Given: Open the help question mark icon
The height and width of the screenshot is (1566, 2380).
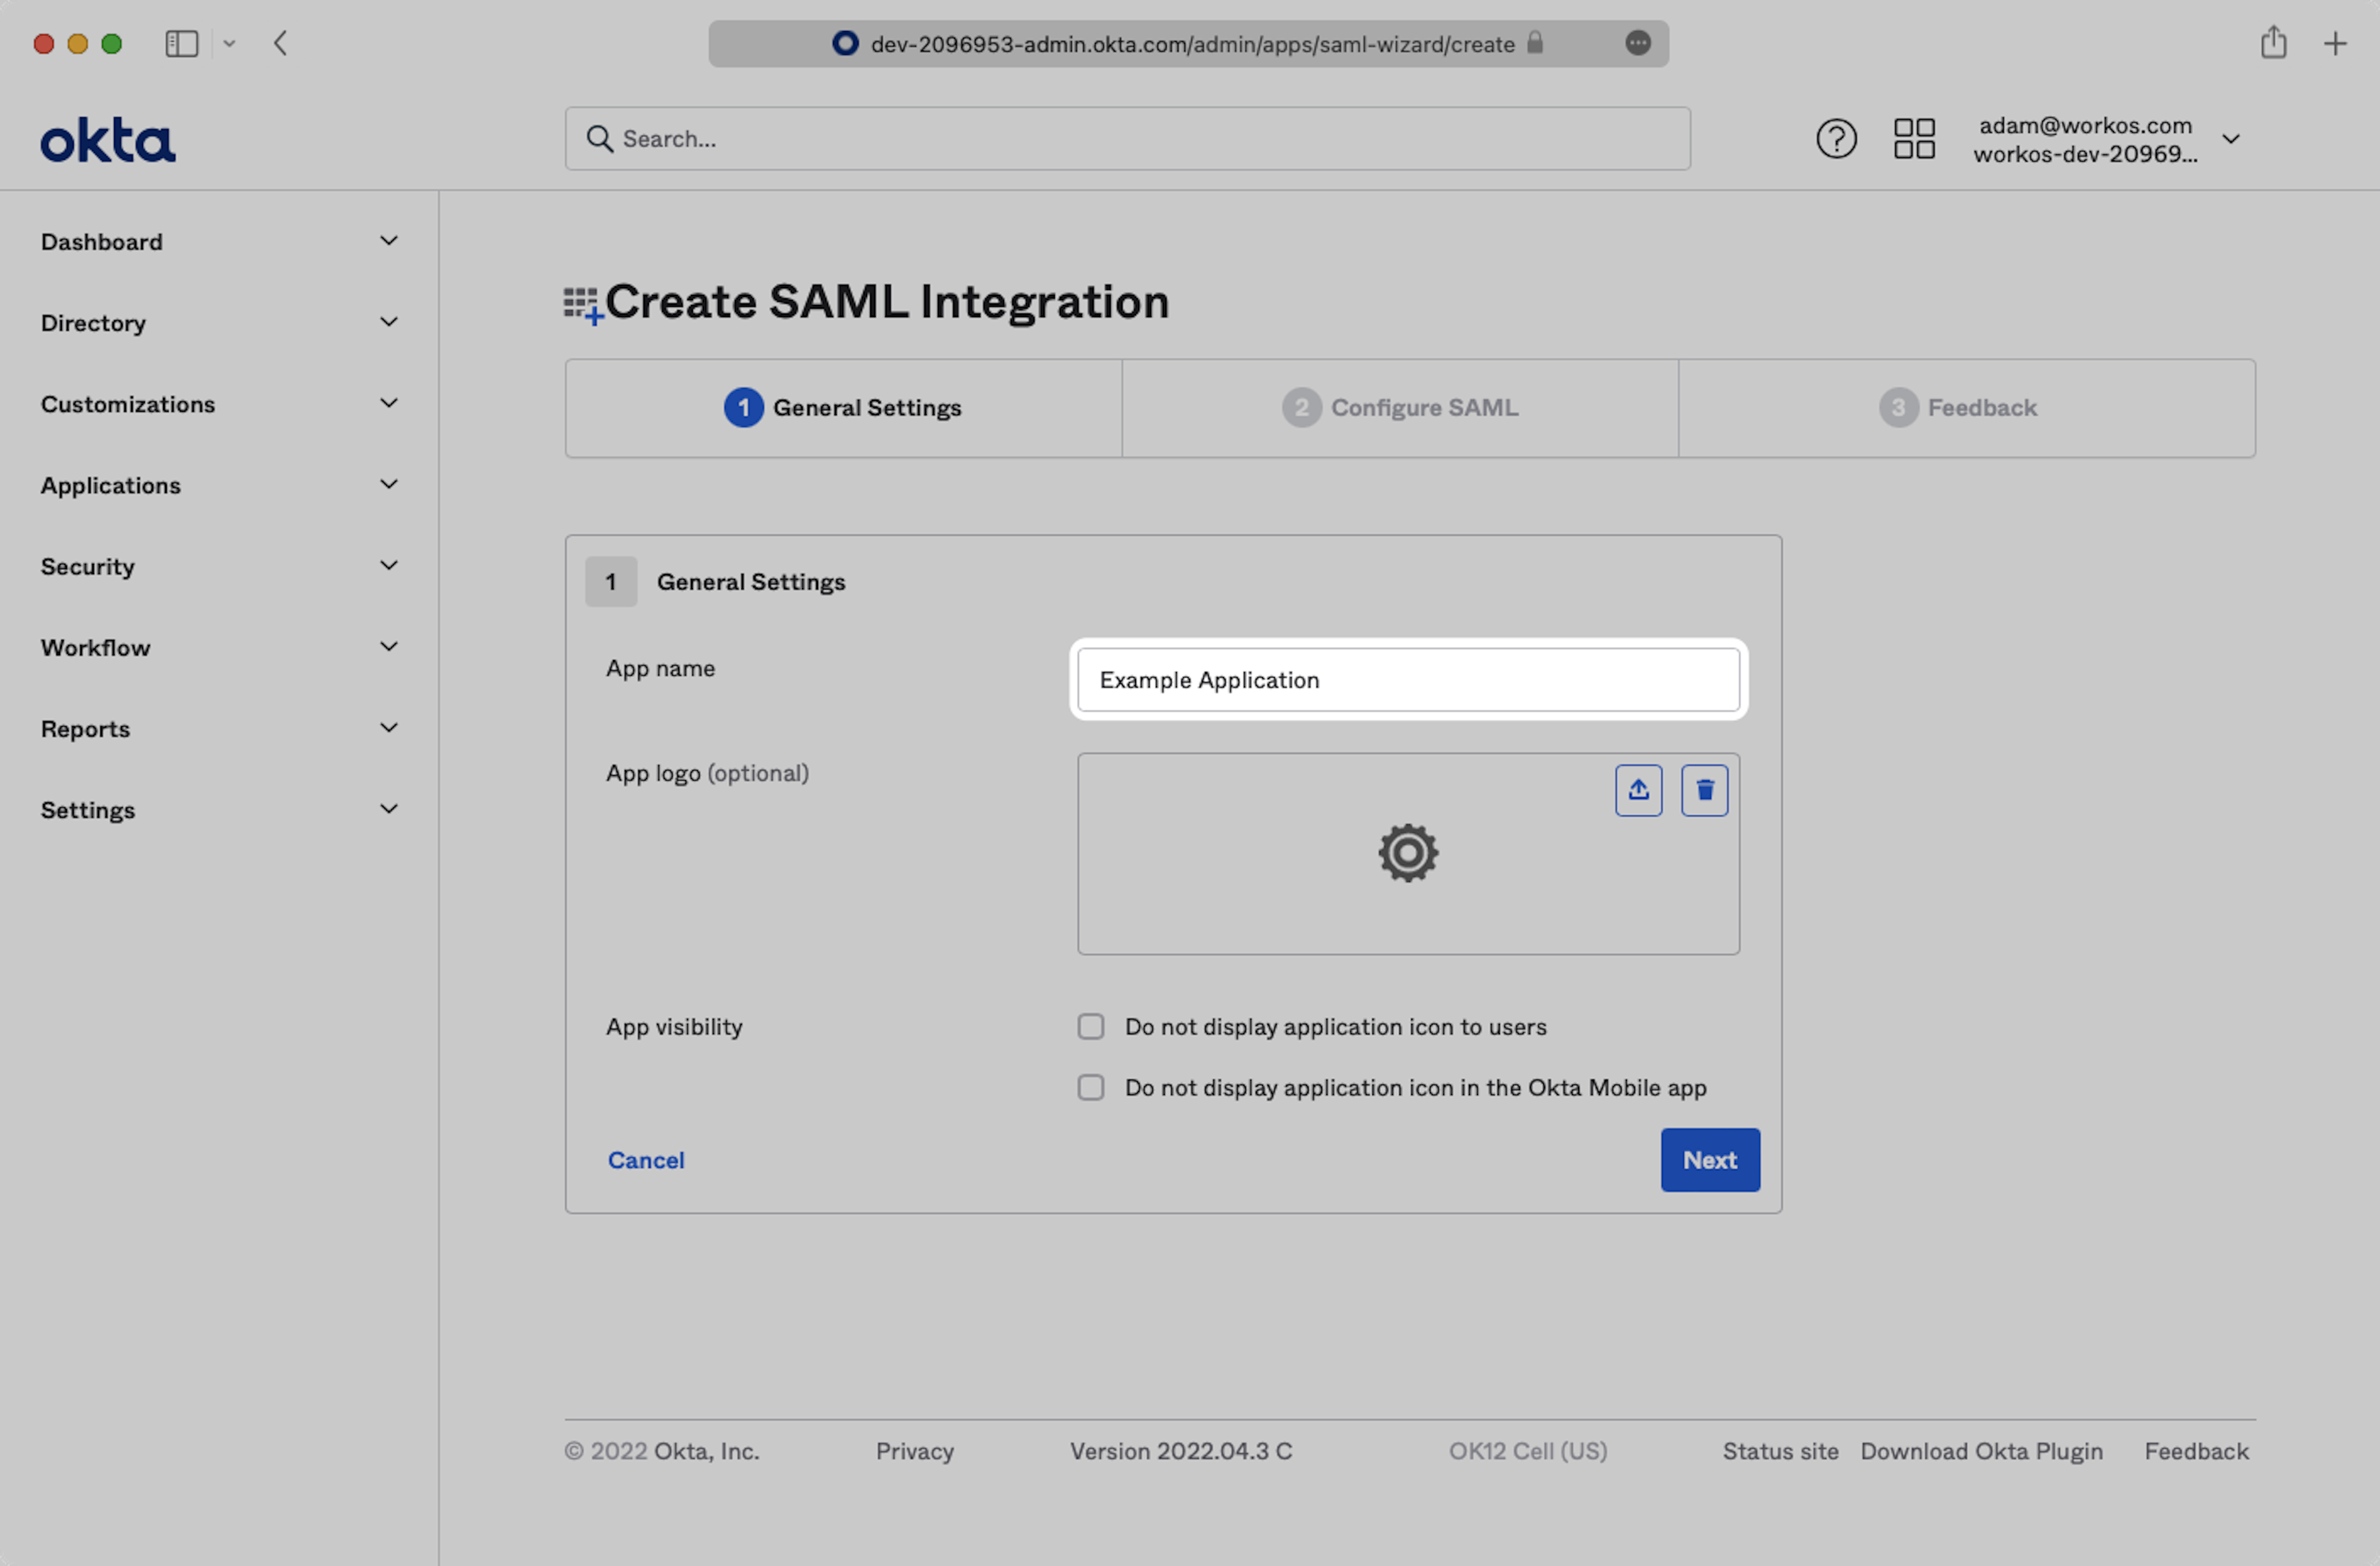Looking at the screenshot, I should point(1836,139).
